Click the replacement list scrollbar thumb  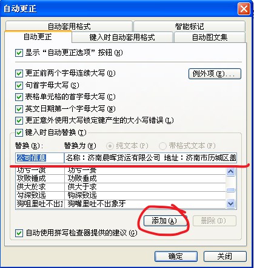pos(230,190)
